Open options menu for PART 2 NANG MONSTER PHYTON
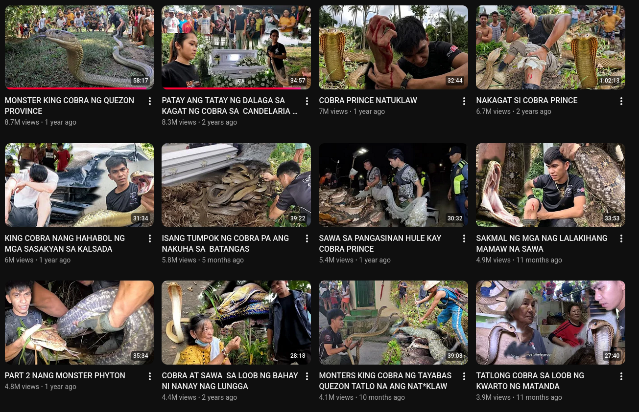 tap(150, 376)
